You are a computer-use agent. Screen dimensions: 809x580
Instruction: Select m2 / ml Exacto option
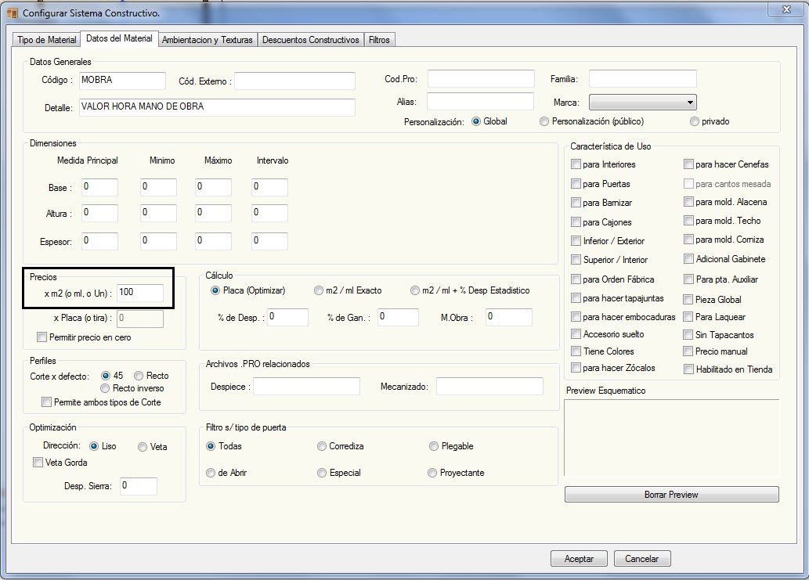click(x=318, y=290)
